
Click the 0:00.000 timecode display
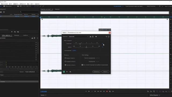[44, 92]
